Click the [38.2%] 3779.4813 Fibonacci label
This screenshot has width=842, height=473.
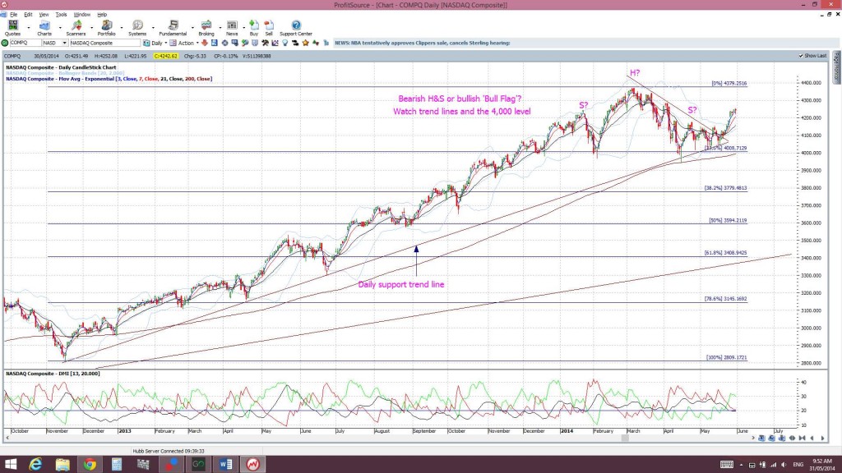coord(725,188)
